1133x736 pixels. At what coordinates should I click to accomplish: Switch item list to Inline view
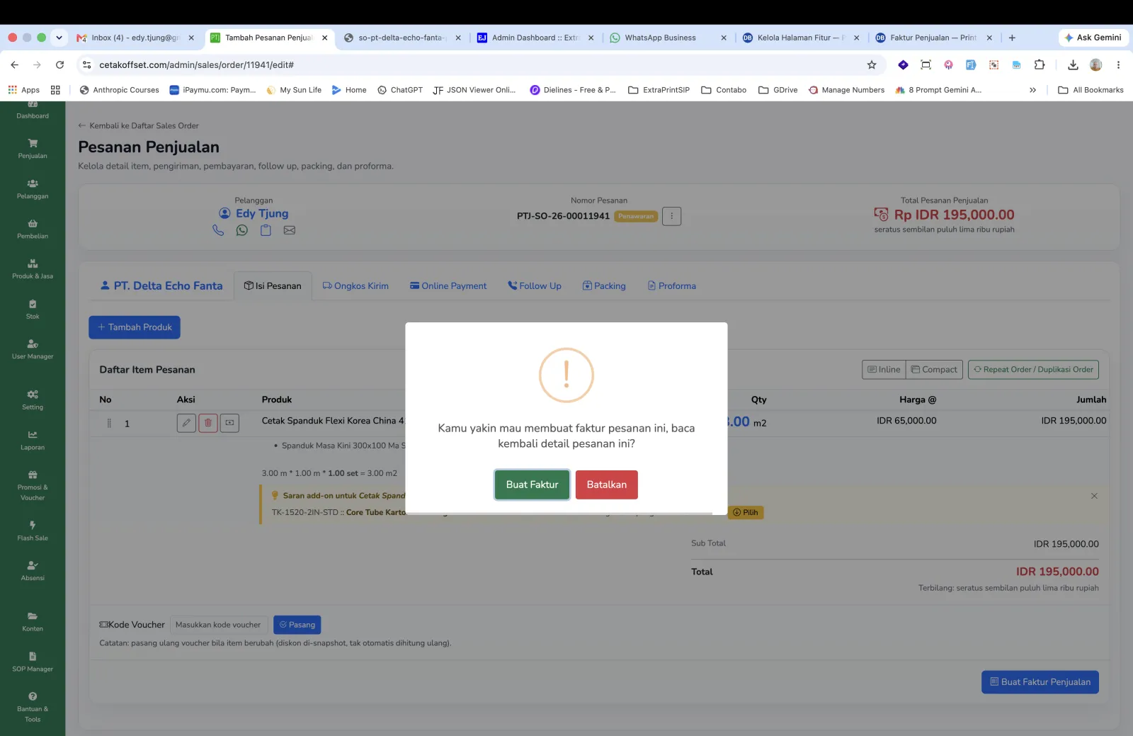[884, 369]
